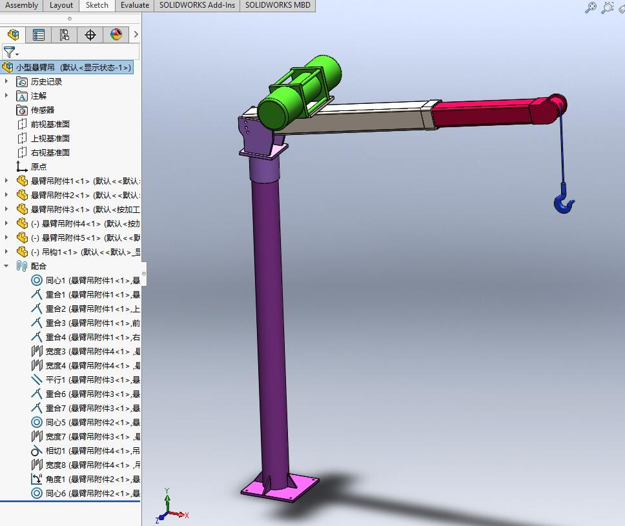This screenshot has height=526, width=625.
Task: Switch to the Sketch ribbon tab
Action: (97, 5)
